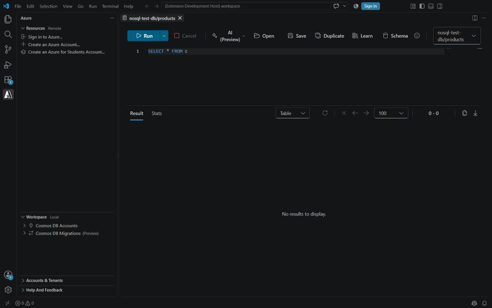Open the AI (Preview) dropdown
Image resolution: width=492 pixels, height=308 pixels.
pyautogui.click(x=229, y=36)
